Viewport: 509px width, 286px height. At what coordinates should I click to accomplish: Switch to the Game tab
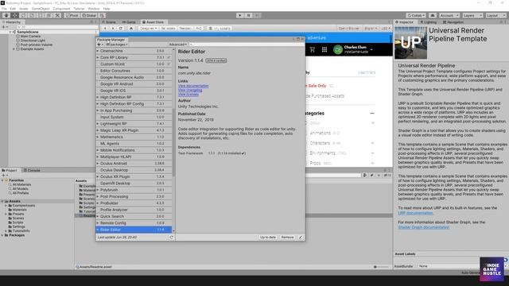tap(129, 22)
